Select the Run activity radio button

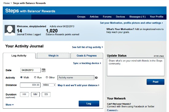click(35, 77)
